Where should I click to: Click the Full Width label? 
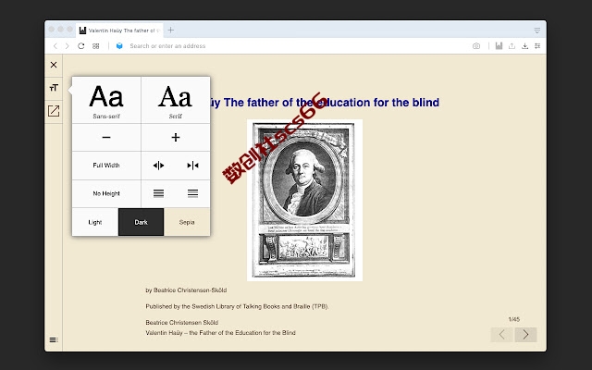[x=106, y=166]
